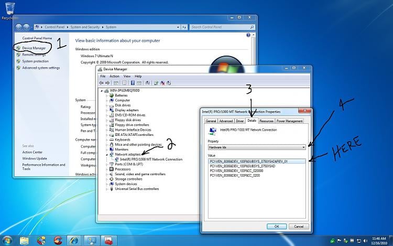Image resolution: width=393 pixels, height=246 pixels.
Task: Switch to Details tab in Properties dialog
Action: coord(252,121)
